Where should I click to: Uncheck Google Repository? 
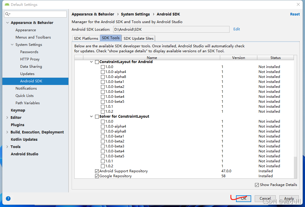(97, 176)
